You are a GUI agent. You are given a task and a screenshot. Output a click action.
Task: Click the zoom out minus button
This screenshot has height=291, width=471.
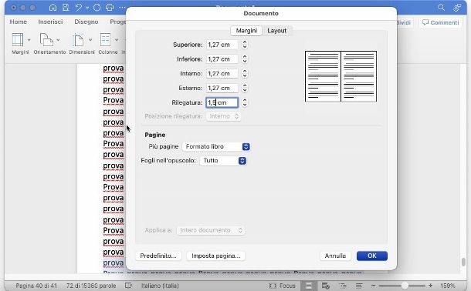[x=374, y=286]
